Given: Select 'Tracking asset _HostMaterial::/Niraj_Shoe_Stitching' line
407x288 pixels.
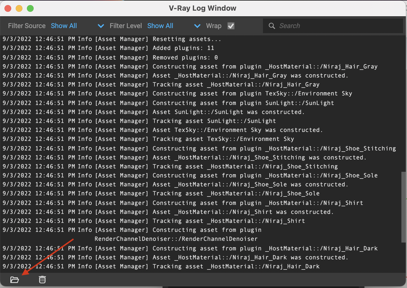Looking at the screenshot, I should pos(170,166).
